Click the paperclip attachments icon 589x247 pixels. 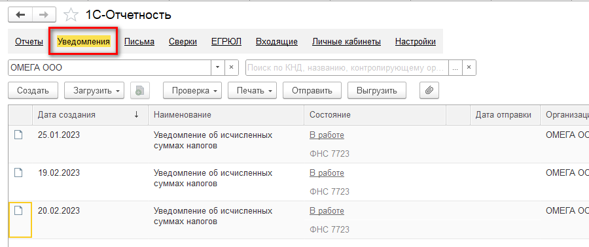coord(429,90)
